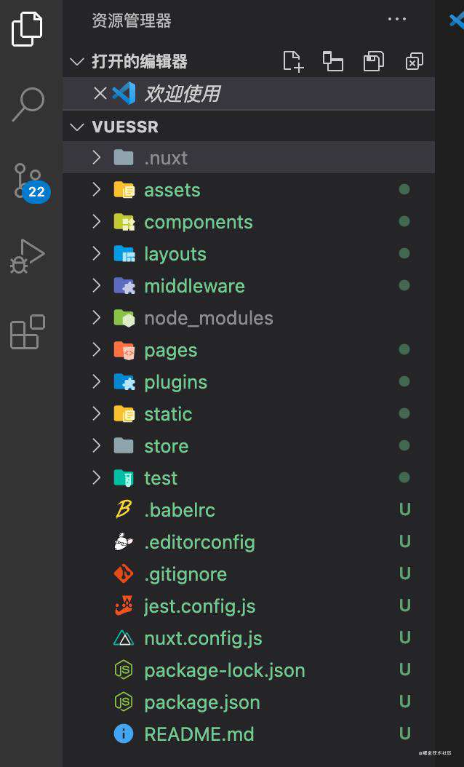
Task: Click the store folder icon
Action: (x=124, y=445)
